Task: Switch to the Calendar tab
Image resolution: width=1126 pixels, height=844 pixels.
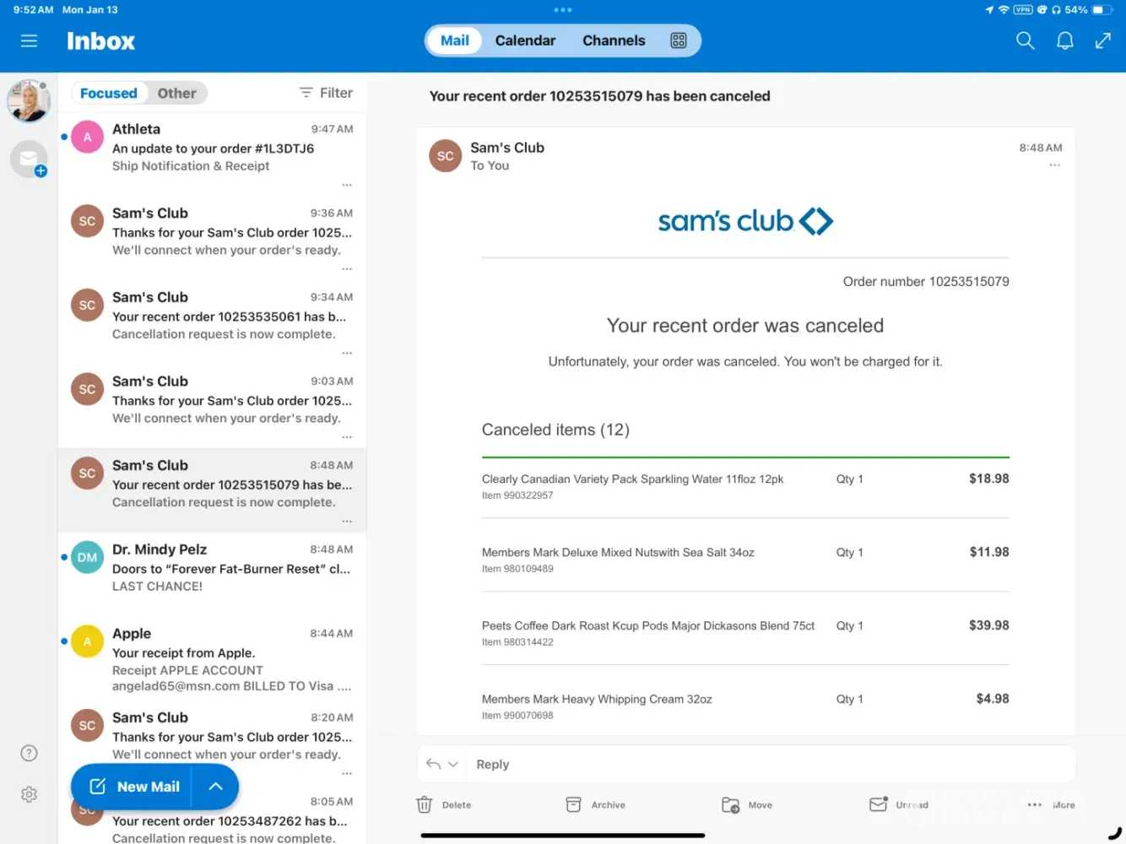Action: tap(525, 41)
